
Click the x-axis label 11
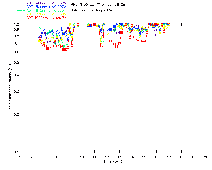pos(94,157)
